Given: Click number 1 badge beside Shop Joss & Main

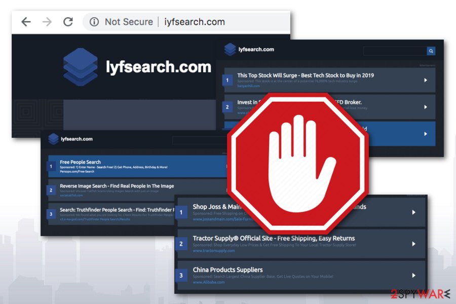Looking at the screenshot, I should click(x=181, y=212).
